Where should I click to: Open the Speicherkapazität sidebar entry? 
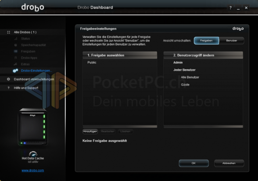click(x=33, y=45)
